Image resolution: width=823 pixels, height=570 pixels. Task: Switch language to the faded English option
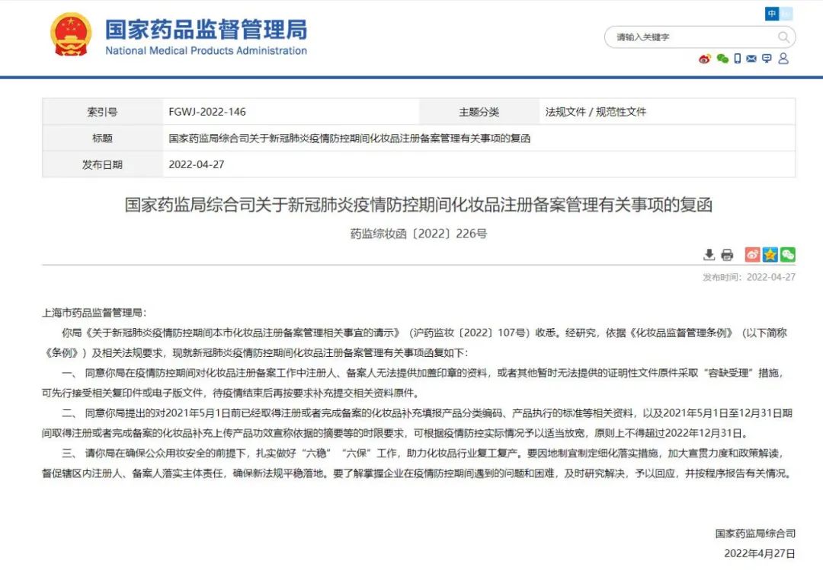click(786, 14)
